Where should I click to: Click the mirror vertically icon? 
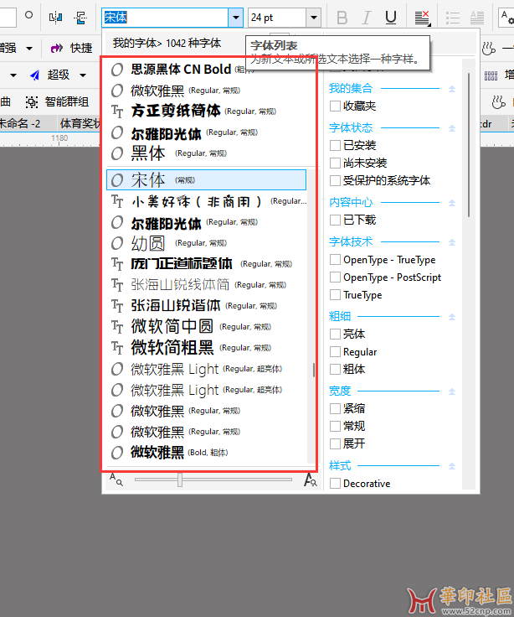click(80, 18)
